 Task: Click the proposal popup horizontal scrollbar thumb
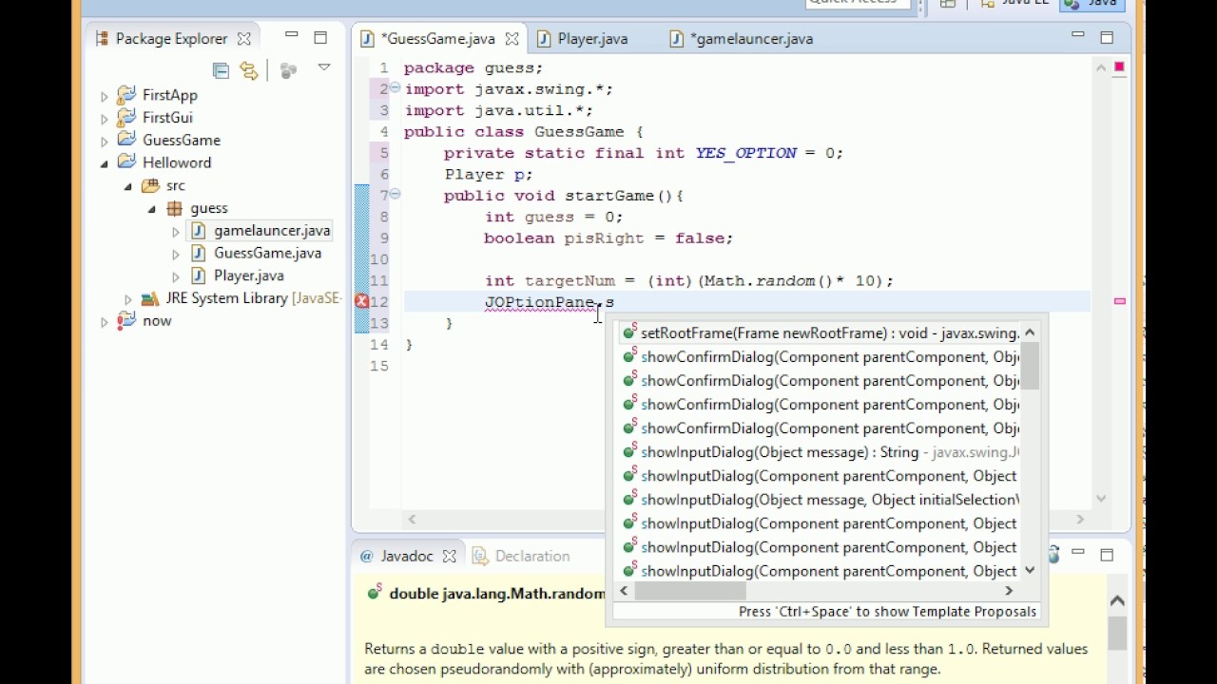[x=691, y=590]
